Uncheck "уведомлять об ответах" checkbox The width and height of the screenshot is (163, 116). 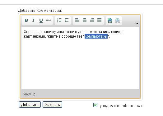[95, 105]
